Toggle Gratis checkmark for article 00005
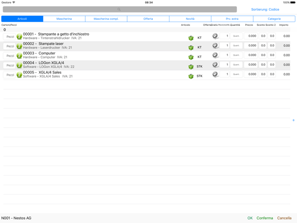This screenshot has height=223, width=297. click(215, 74)
